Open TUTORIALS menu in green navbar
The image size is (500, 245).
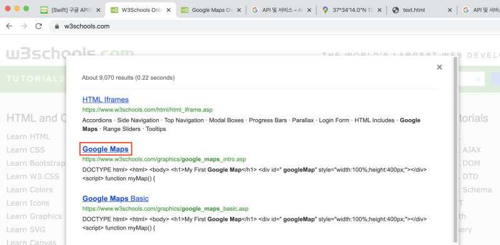36,79
